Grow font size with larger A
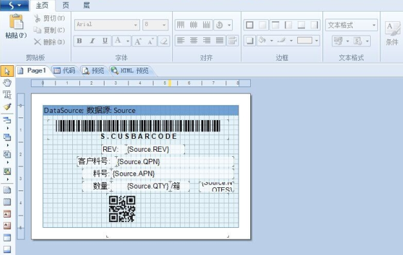 click(138, 41)
